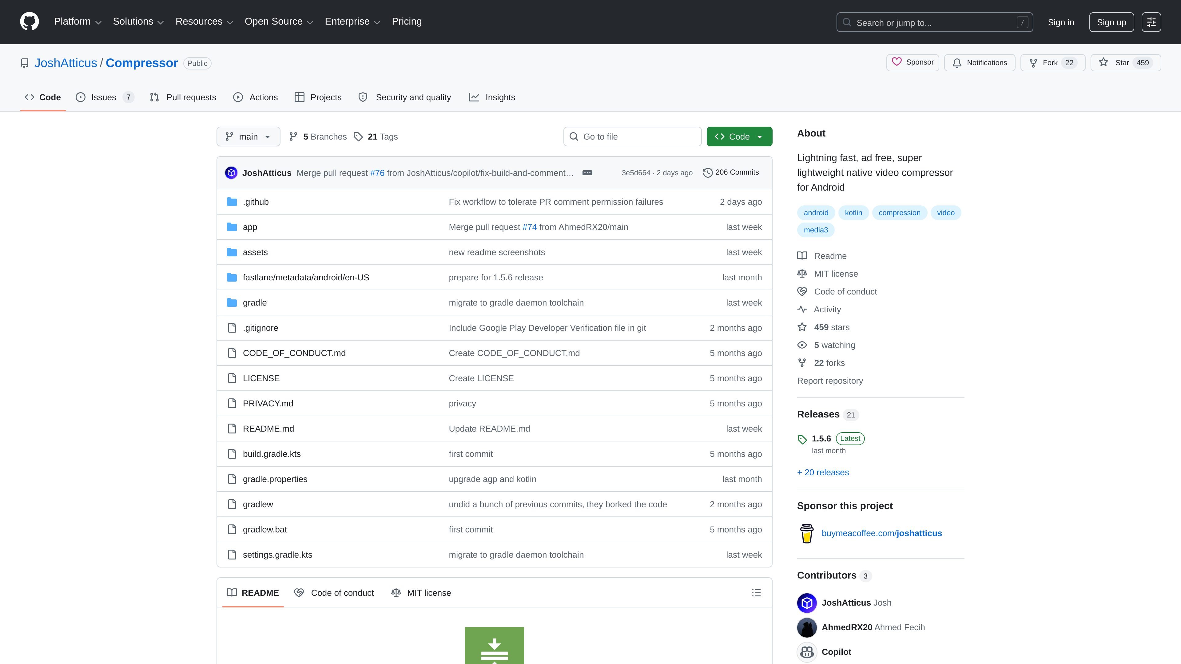Click the Sign up button
This screenshot has width=1181, height=664.
1111,22
